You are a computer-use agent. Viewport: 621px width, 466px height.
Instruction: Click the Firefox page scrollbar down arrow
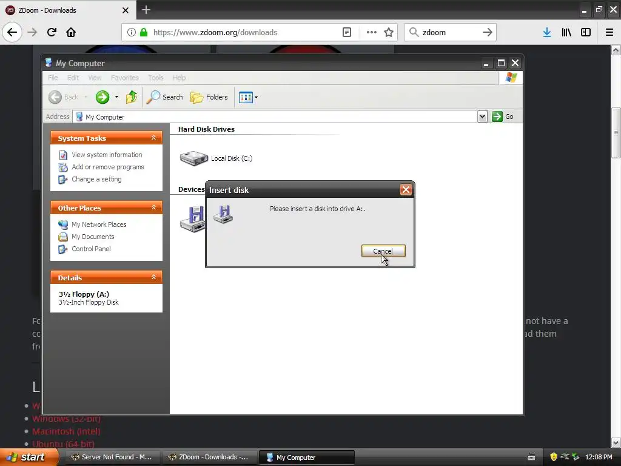(616, 442)
